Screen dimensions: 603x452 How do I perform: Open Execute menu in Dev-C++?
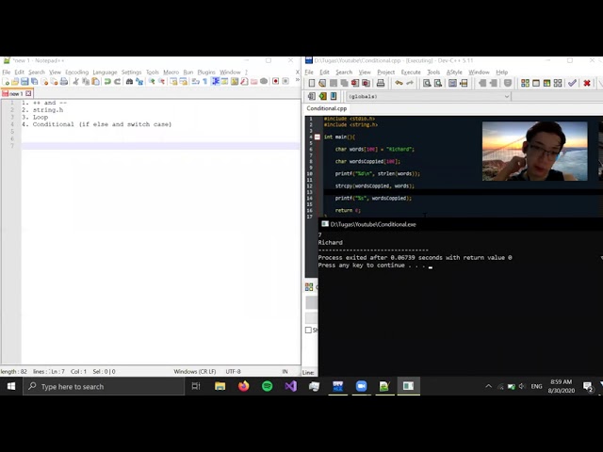[411, 73]
